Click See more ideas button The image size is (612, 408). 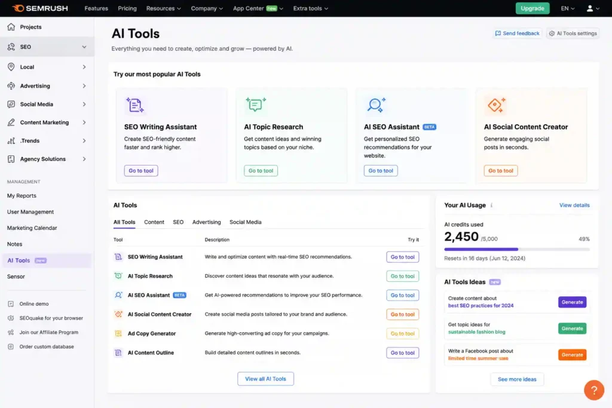coord(517,379)
